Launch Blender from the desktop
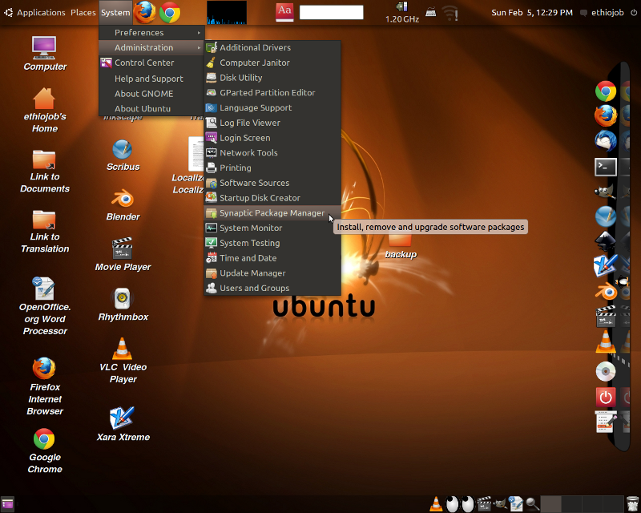Viewport: 641px width, 513px height. [x=123, y=205]
